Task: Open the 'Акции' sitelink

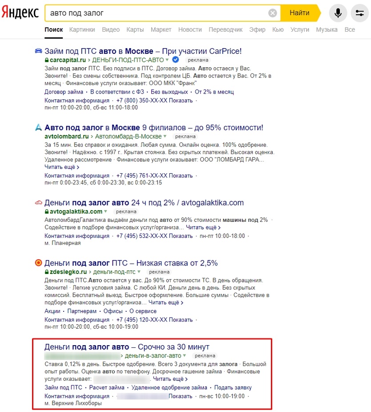Action: click(x=52, y=311)
